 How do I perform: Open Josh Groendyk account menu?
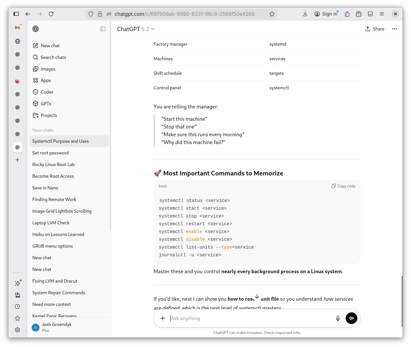coord(57,327)
